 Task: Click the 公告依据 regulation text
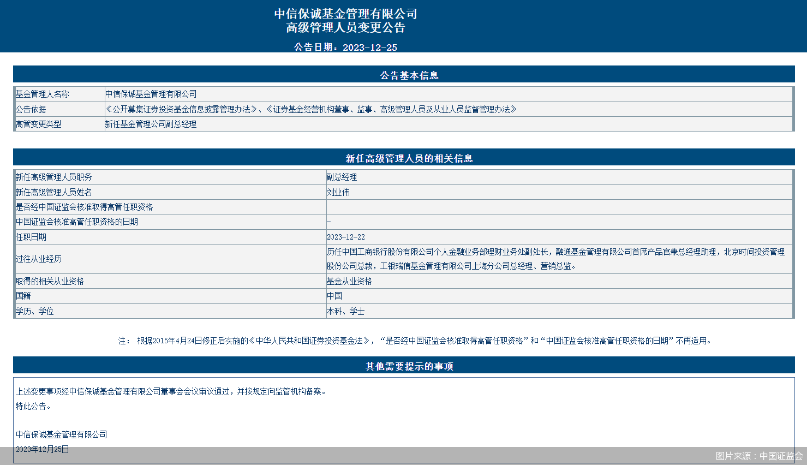[309, 109]
